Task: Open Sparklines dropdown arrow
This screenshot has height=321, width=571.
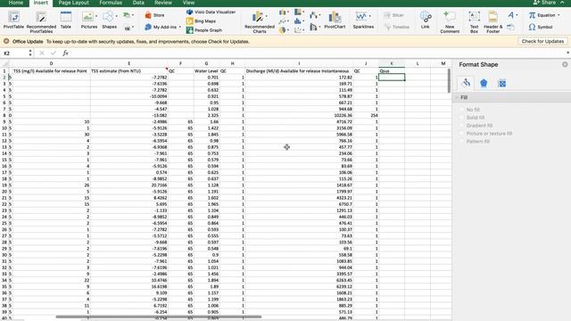Action: (369, 16)
